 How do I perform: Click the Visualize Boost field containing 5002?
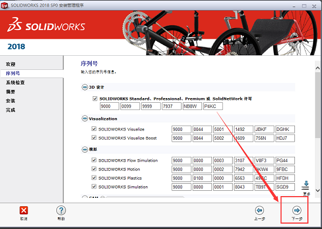pos(223,138)
